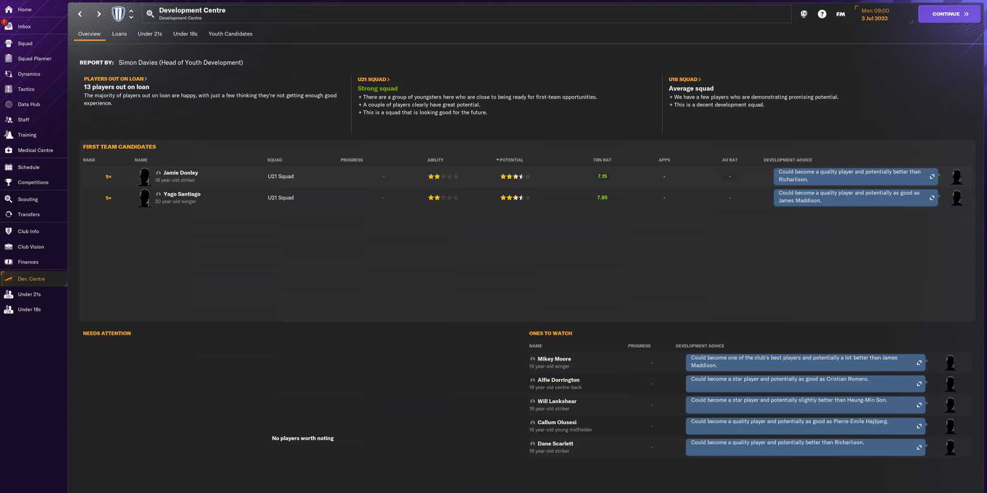This screenshot has height=493, width=987.
Task: Click Will Lankshear's staff portrait thumbnail
Action: point(950,405)
